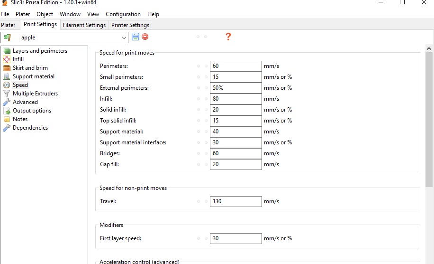Open the Advanced settings page
The height and width of the screenshot is (264, 434).
(25, 102)
